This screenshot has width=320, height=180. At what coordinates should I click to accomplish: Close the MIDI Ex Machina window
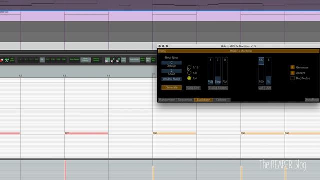[x=160, y=46]
